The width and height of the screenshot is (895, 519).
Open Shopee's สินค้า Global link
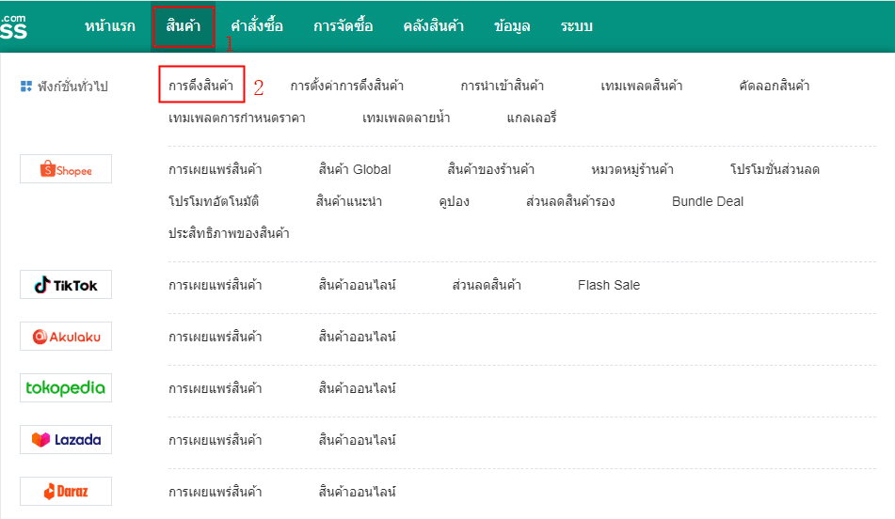pyautogui.click(x=355, y=169)
